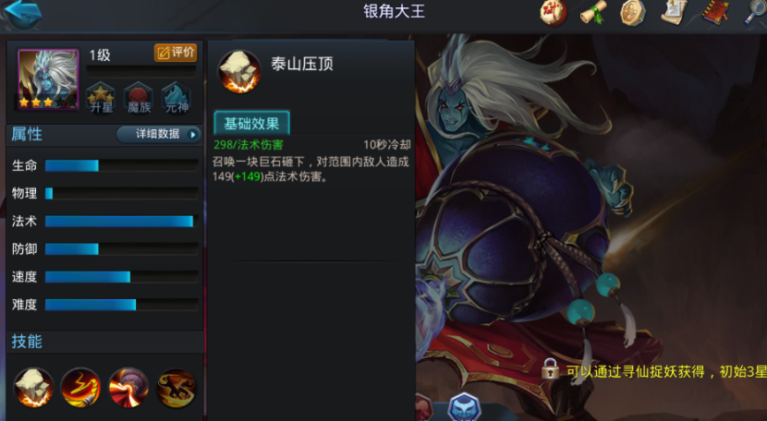Viewport: 767px width, 421px height.
Task: Open the red book icon in the top bar
Action: pyautogui.click(x=715, y=12)
